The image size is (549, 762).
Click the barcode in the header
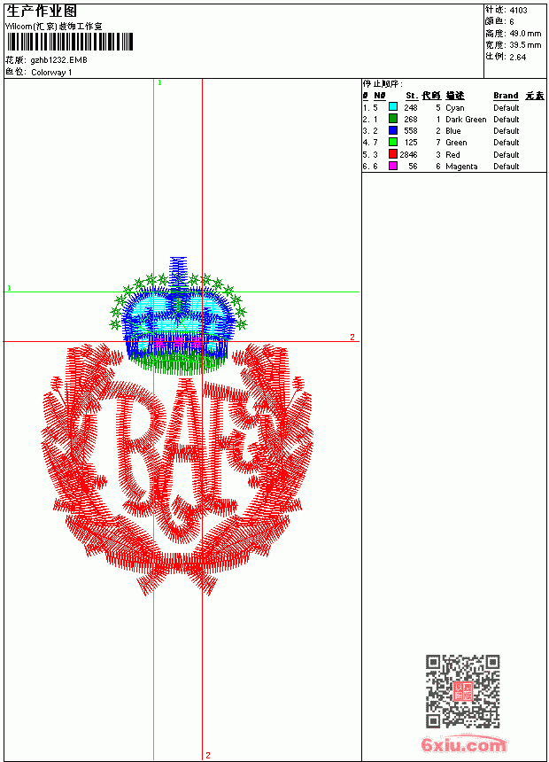click(x=69, y=42)
